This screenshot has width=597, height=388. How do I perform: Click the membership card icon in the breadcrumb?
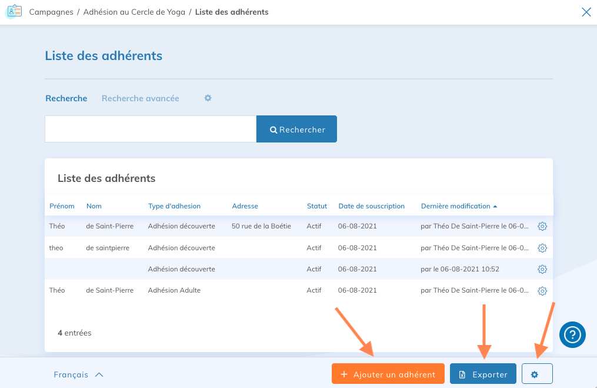click(x=14, y=12)
